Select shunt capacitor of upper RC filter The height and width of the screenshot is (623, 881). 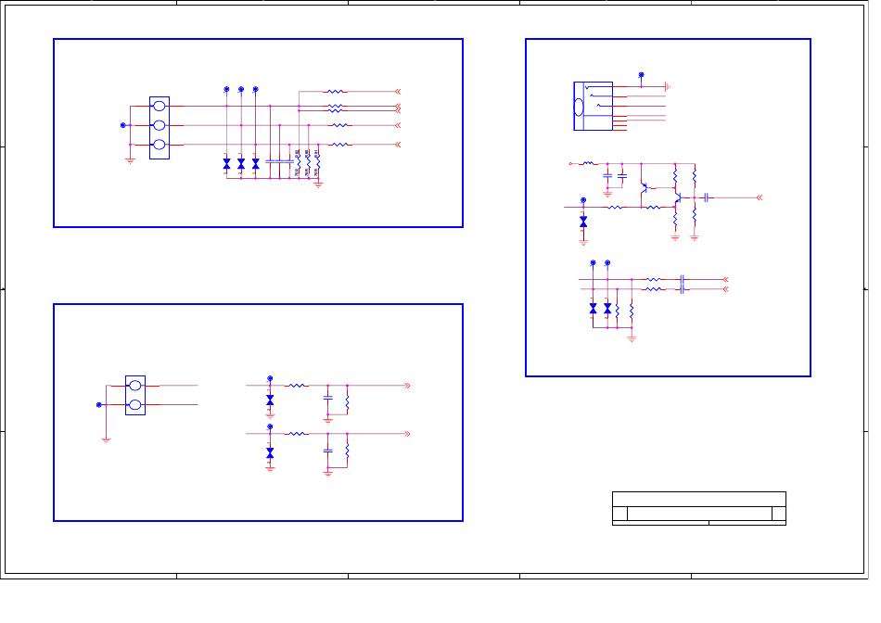(x=328, y=398)
